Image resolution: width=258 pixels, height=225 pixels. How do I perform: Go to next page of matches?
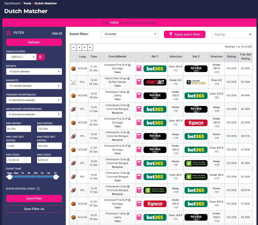85,48
